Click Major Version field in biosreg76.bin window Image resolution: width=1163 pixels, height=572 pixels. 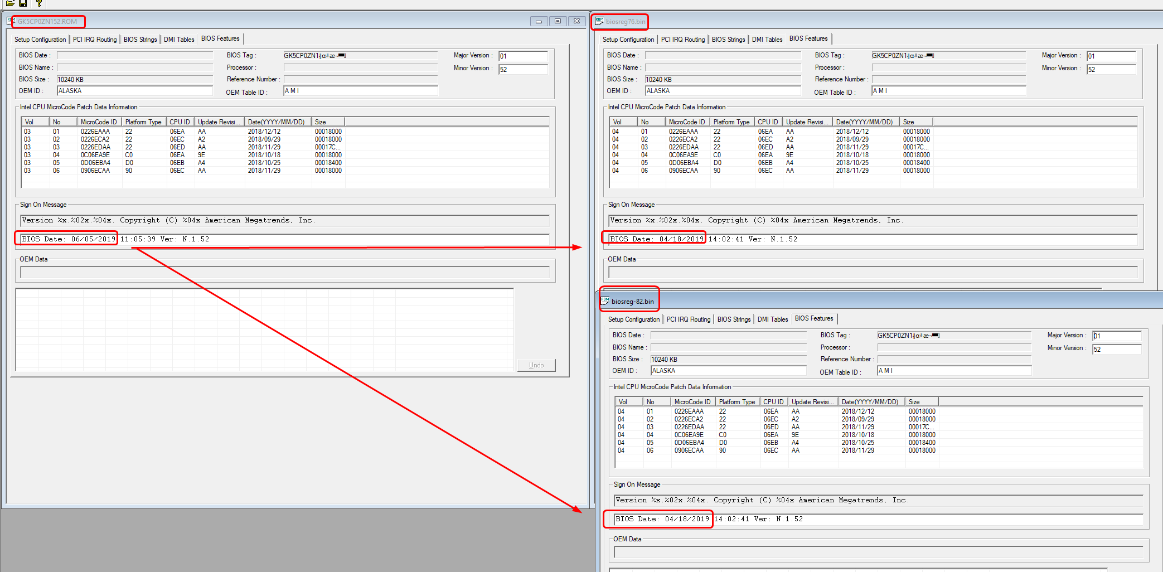(x=1111, y=56)
